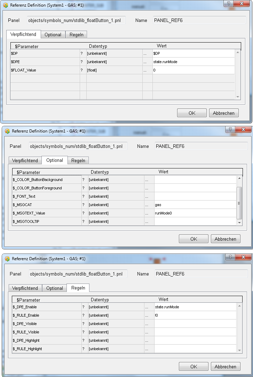Open Verpflichtend tab in dialog listing $_MSGCAT
Viewport: 253px width, 377px height.
pyautogui.click(x=25, y=160)
